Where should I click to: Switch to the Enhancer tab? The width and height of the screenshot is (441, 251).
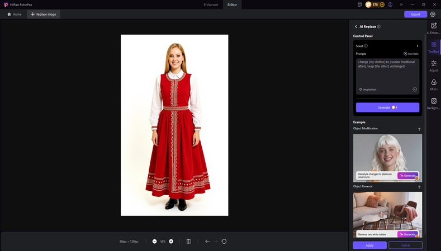211,5
